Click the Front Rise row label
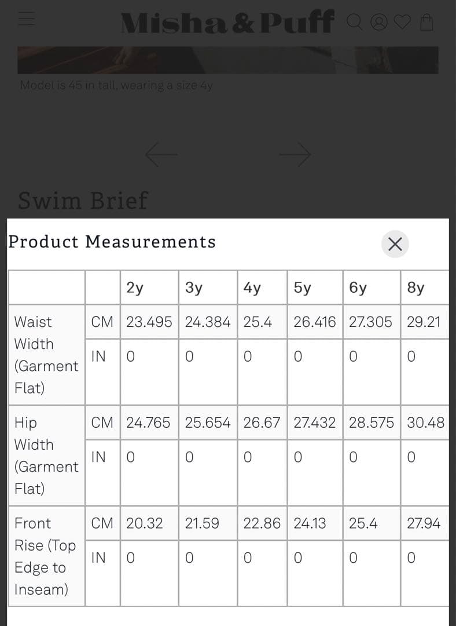Image resolution: width=456 pixels, height=626 pixels. 45,556
